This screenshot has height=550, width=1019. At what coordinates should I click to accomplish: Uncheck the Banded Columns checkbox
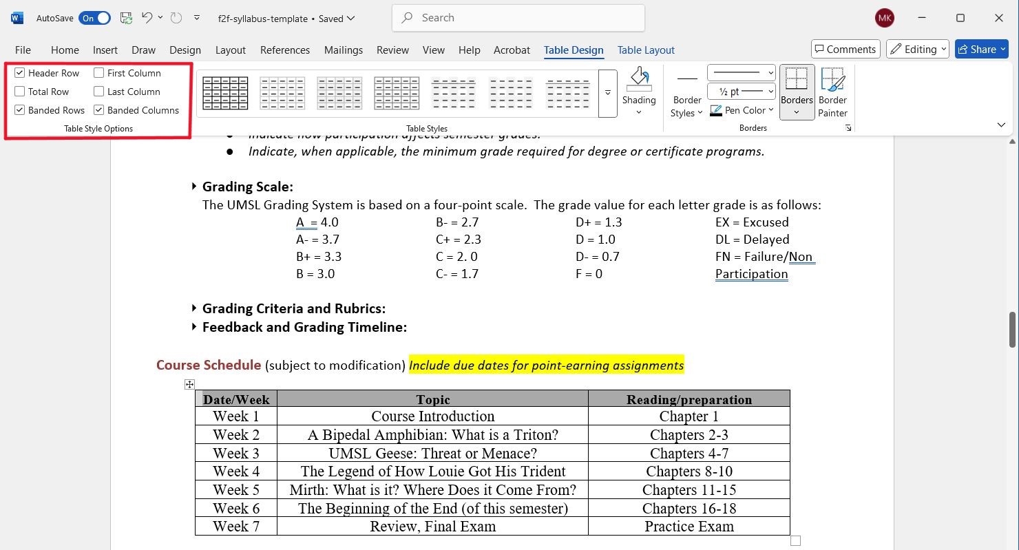(99, 110)
